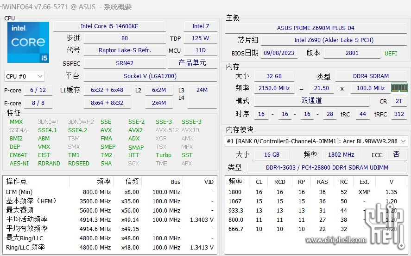Image resolution: width=411 pixels, height=256 pixels.
Task: Click the timing value 28
Action: click(x=330, y=114)
